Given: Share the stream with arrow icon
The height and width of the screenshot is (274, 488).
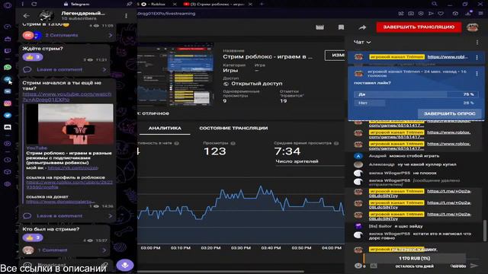Looking at the screenshot, I should (362, 27).
